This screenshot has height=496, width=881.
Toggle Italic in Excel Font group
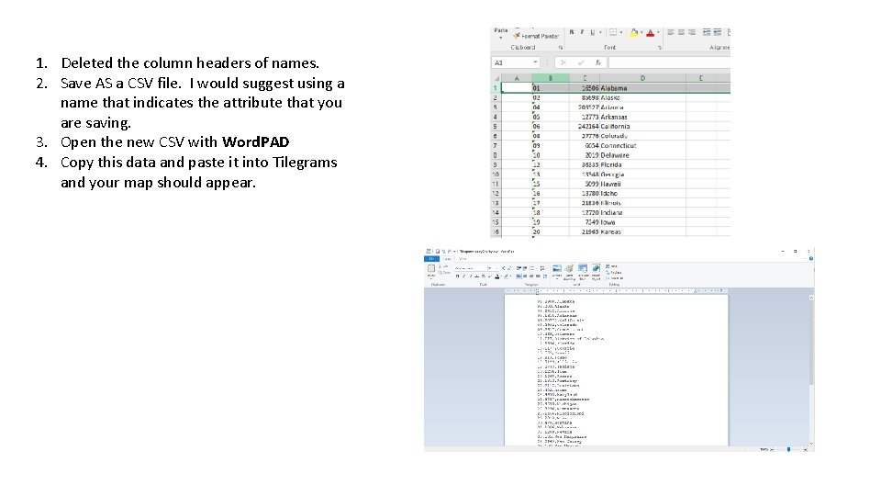(582, 33)
